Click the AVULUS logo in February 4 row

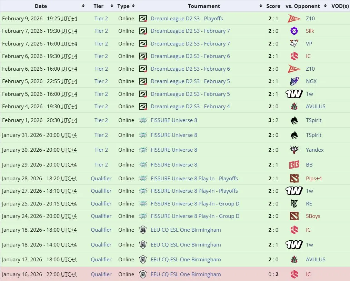click(294, 107)
